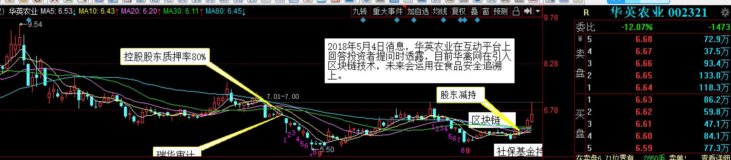Add stock via 加自选 button

[x=418, y=11]
